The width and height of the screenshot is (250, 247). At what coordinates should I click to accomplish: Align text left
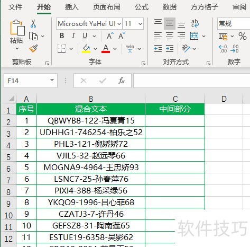(x=158, y=36)
